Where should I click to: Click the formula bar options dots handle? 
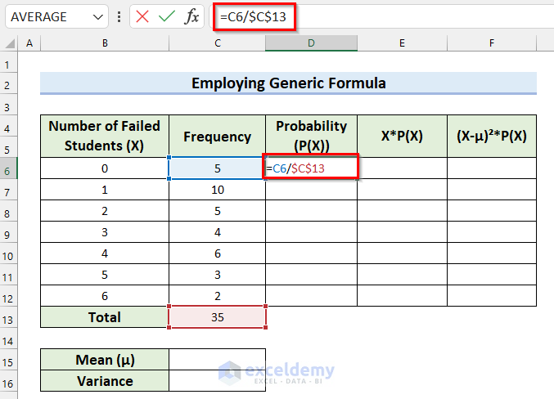click(120, 16)
